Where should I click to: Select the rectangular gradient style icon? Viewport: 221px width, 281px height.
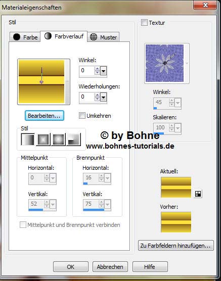43,139
